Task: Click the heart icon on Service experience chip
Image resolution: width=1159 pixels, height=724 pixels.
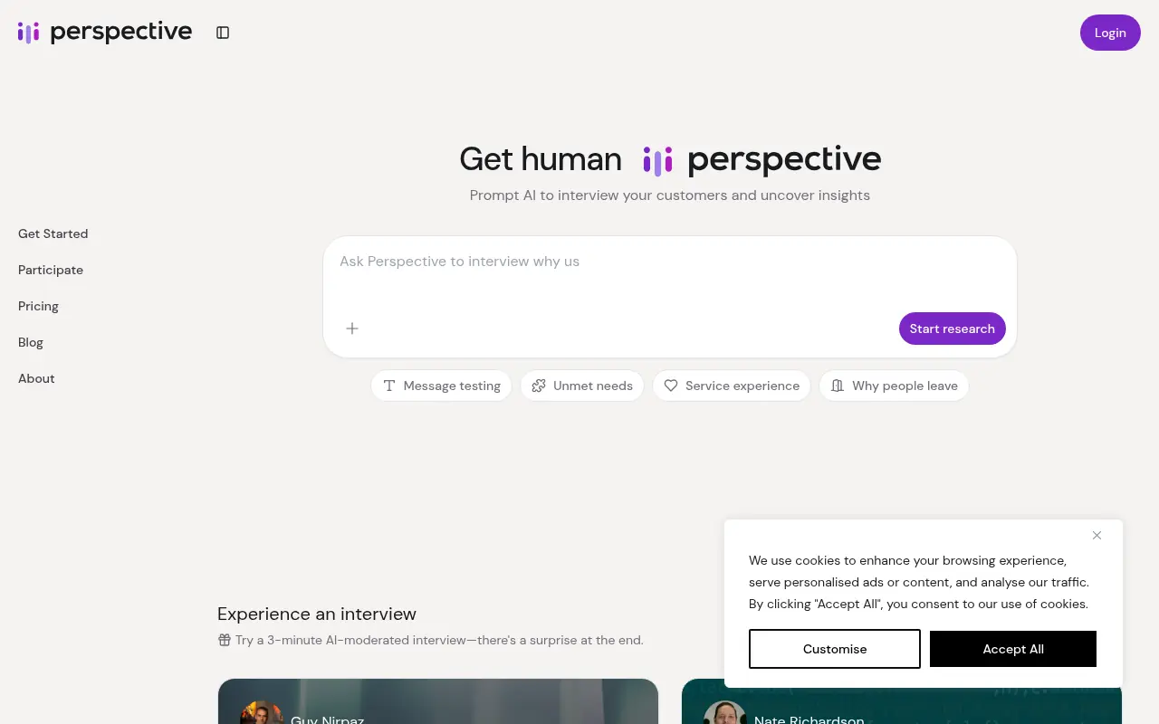Action: (x=671, y=386)
